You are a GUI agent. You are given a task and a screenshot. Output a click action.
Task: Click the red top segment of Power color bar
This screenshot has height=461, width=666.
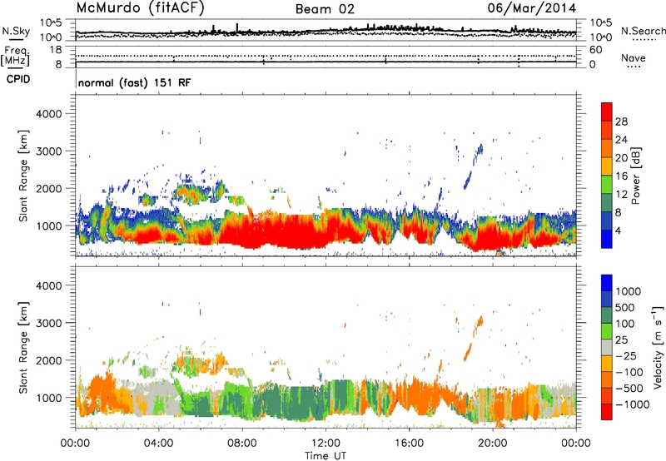607,112
